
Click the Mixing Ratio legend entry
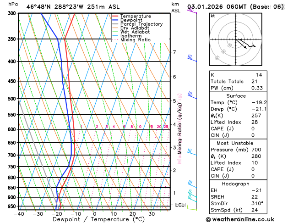click(136, 40)
